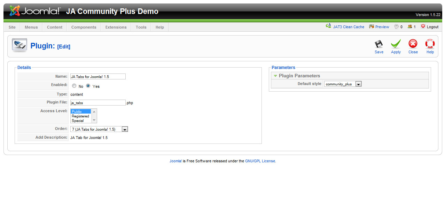
Task: Open Help via the lifebuoy icon
Action: (430, 44)
